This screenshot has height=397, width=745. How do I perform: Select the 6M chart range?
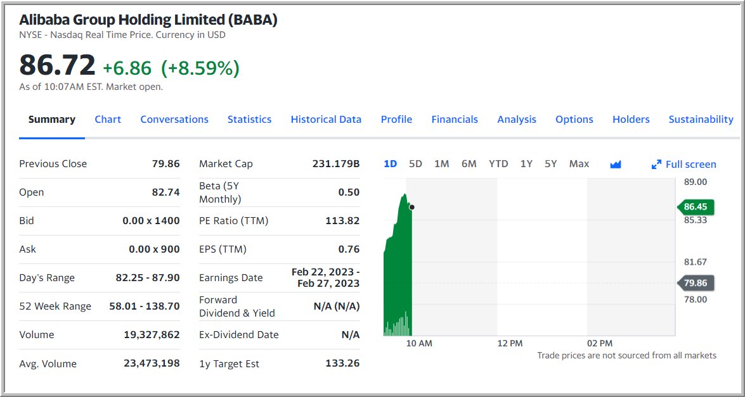469,164
